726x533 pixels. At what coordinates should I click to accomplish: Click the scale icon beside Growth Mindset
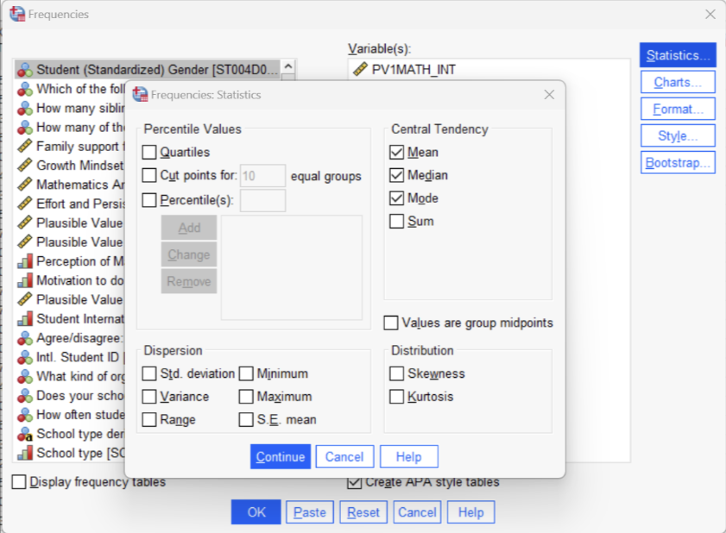click(x=25, y=166)
